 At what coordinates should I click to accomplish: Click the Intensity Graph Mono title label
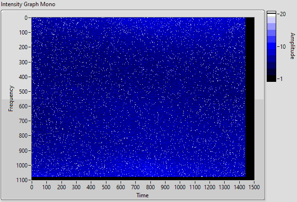tap(28, 4)
